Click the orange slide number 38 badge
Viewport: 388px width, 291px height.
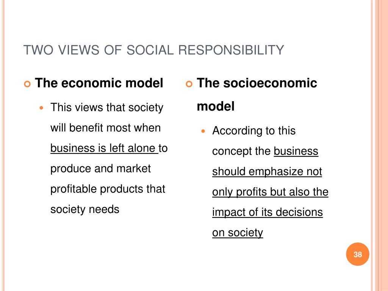(x=358, y=254)
